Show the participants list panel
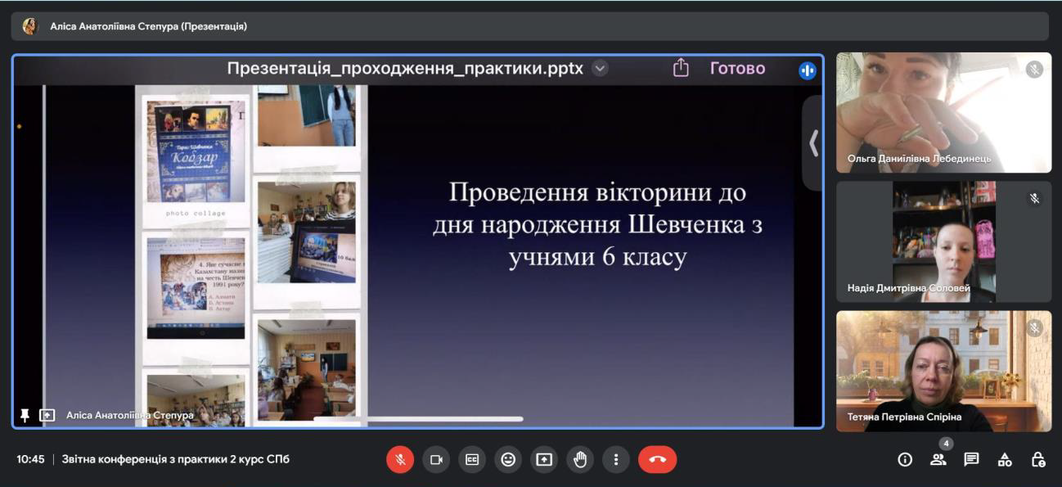The image size is (1062, 487). 938,460
